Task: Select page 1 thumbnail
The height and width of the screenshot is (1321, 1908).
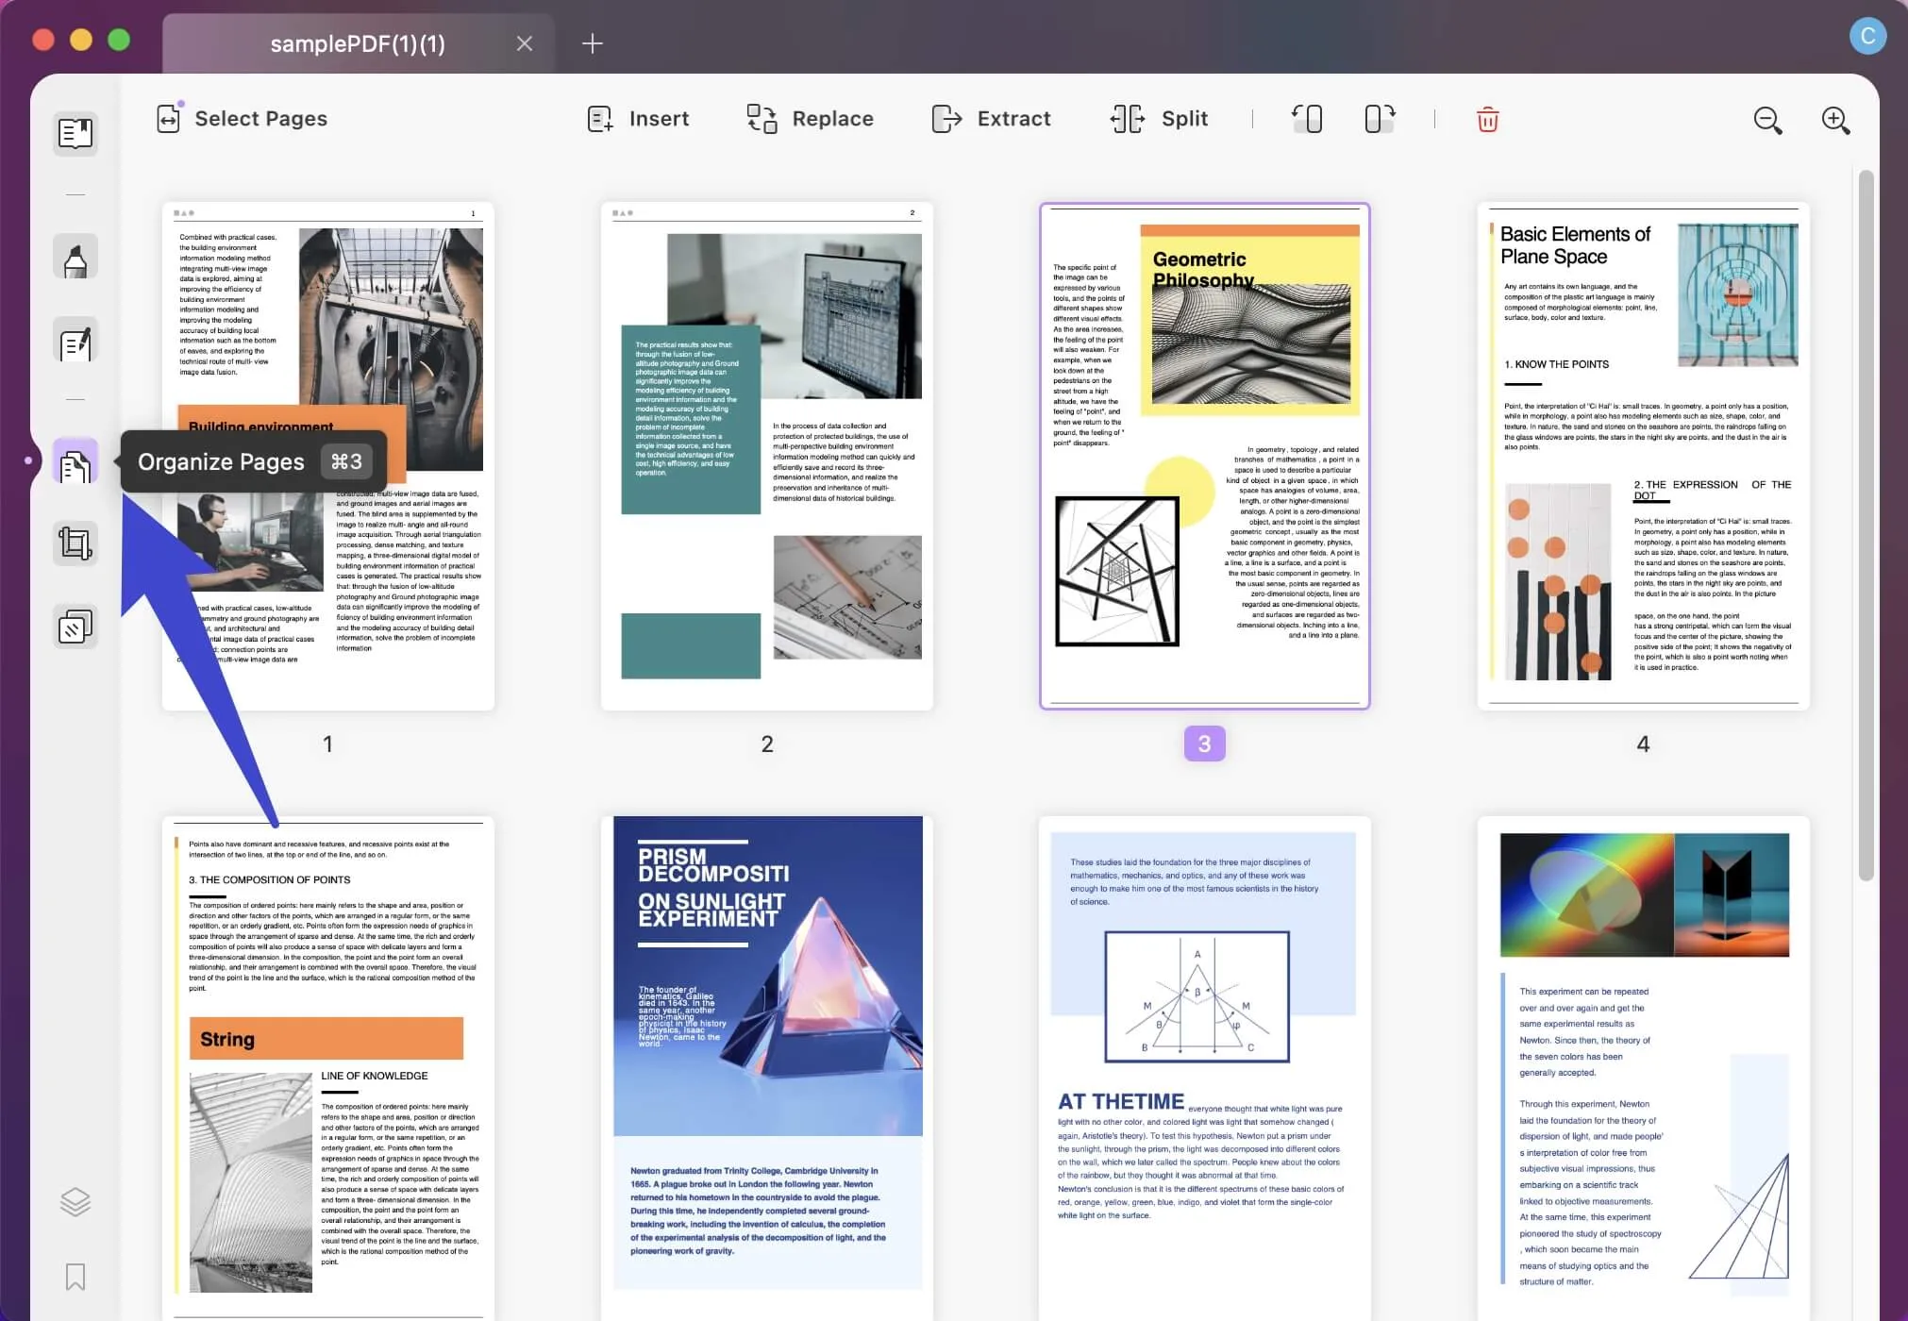Action: pos(326,457)
